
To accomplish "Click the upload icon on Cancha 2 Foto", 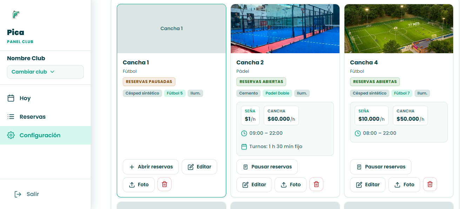I will coord(284,185).
